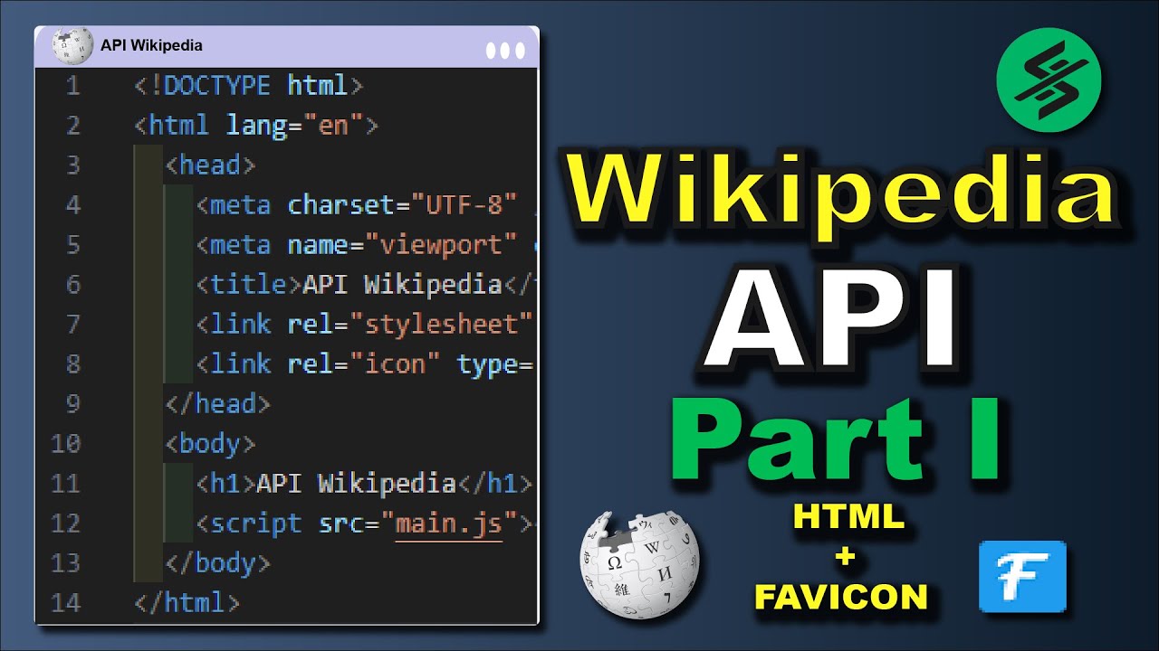Click the <!DOCTYPE html> code line
Image resolution: width=1159 pixels, height=651 pixels.
pos(248,86)
